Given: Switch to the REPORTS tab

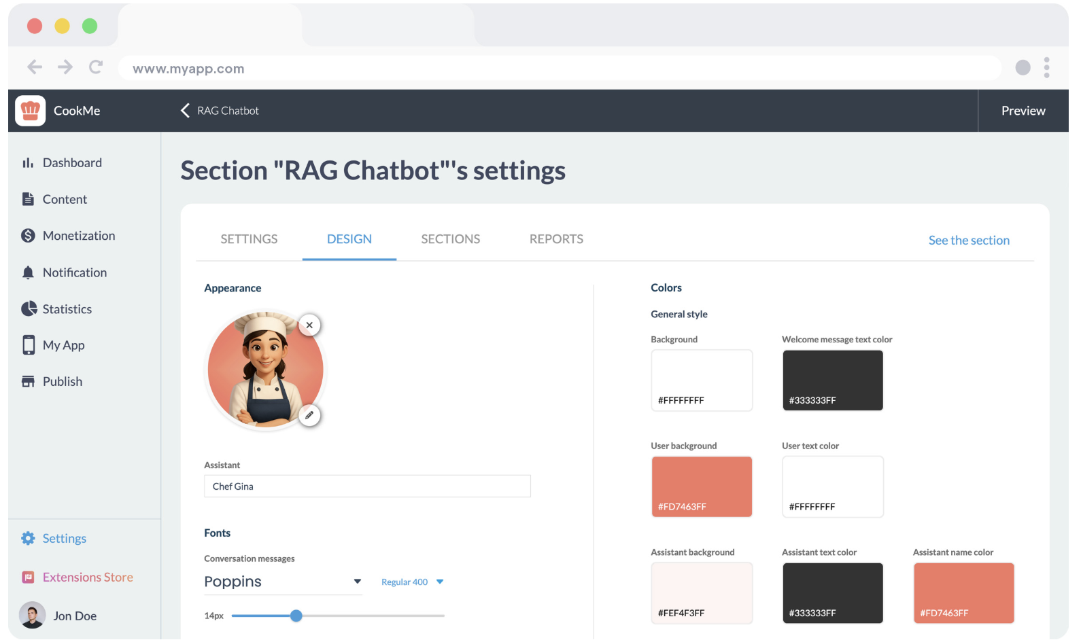Looking at the screenshot, I should coord(556,239).
